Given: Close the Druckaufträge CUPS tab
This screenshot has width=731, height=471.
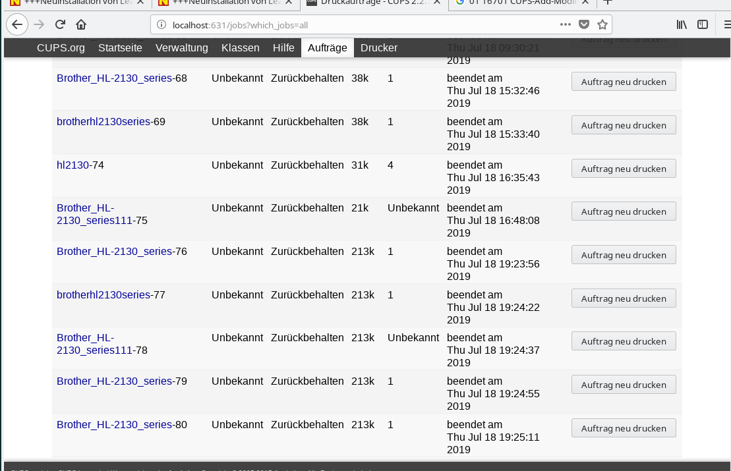Looking at the screenshot, I should point(437,3).
